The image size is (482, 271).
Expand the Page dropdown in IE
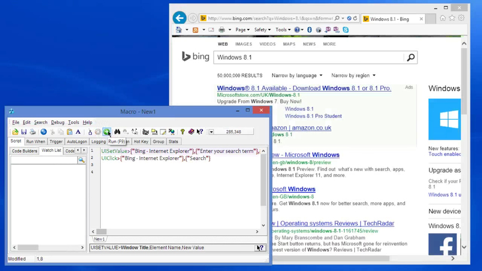click(243, 30)
